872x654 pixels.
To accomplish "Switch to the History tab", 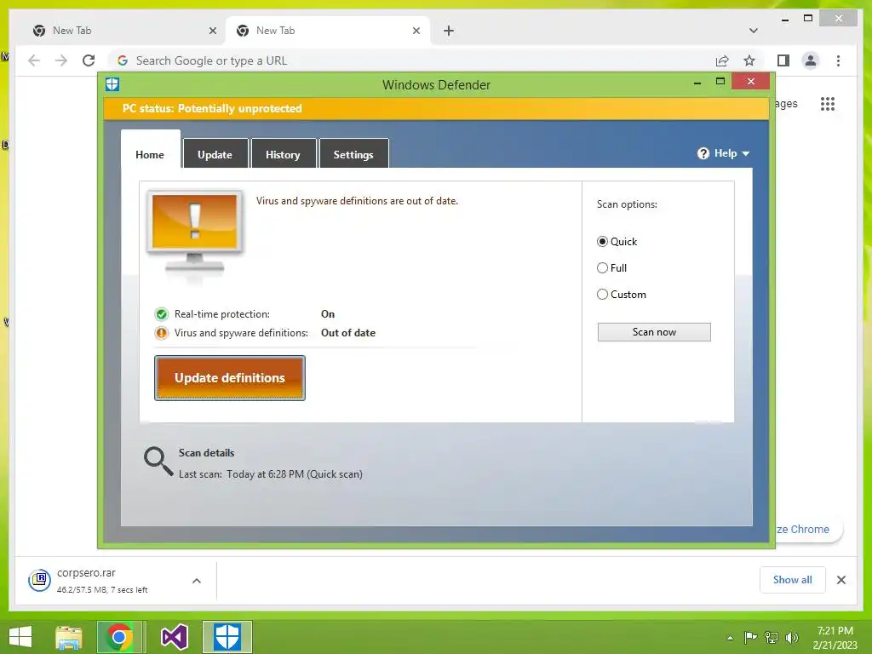I will pos(283,155).
